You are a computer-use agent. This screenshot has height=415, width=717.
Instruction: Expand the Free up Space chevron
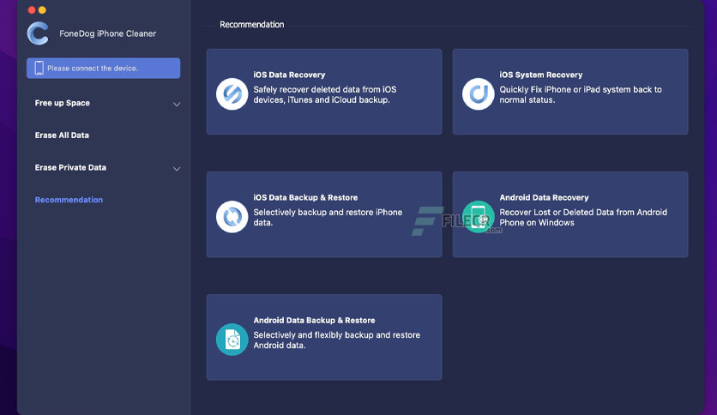tap(177, 105)
